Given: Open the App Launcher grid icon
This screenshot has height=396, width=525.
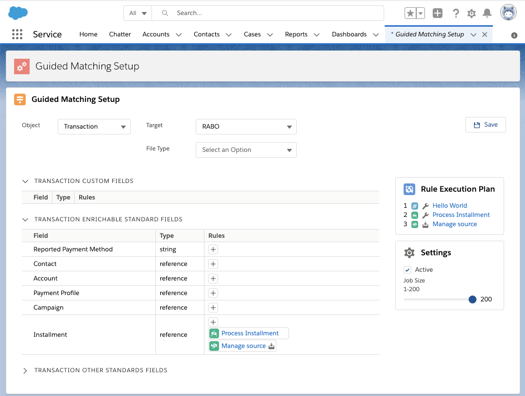Looking at the screenshot, I should coord(17,34).
